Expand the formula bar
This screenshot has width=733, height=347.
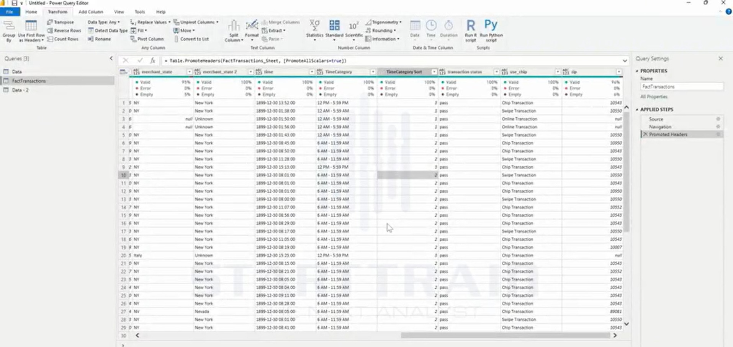pyautogui.click(x=625, y=61)
